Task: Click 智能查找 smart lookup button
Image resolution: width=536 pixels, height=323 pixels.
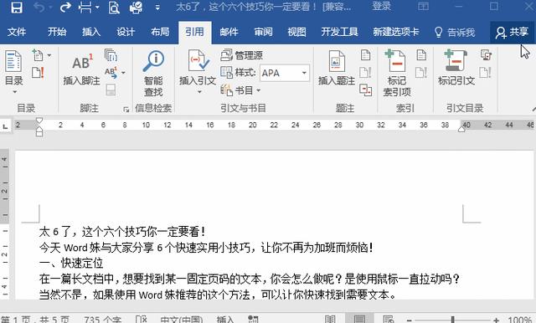Action: tap(153, 74)
